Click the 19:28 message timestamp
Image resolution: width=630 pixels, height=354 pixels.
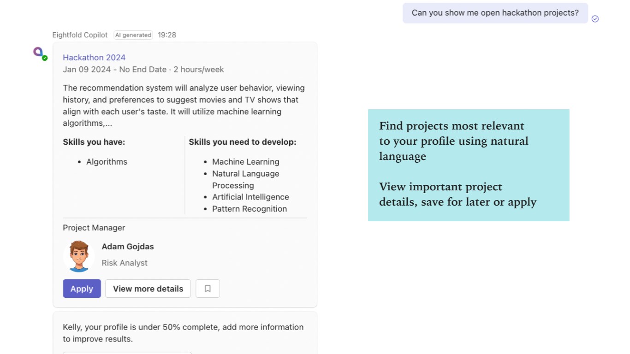click(167, 35)
